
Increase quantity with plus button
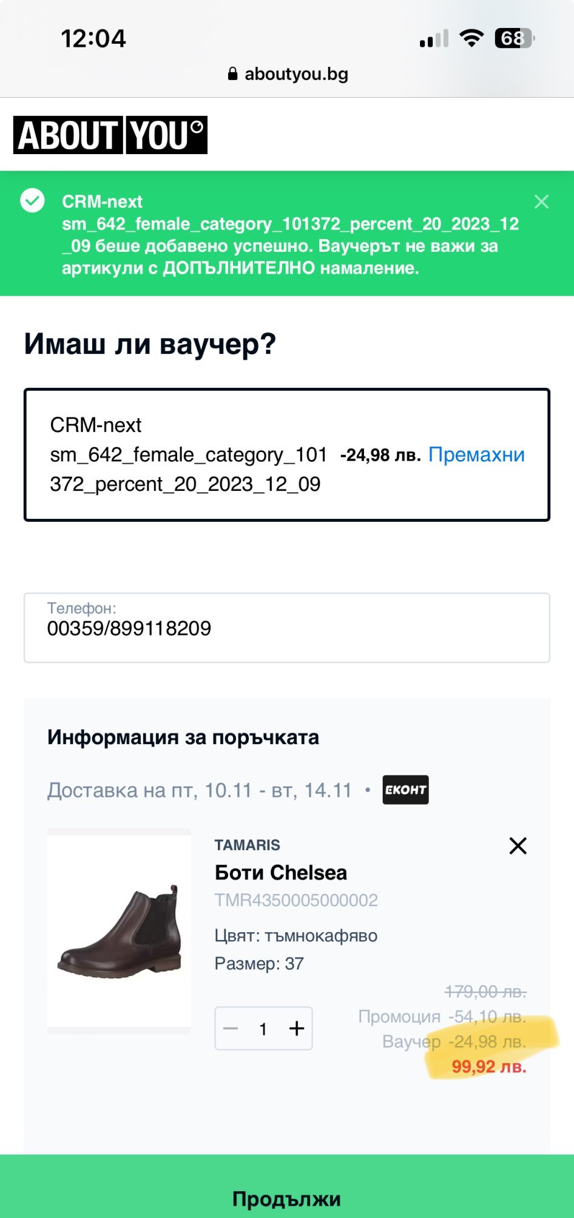(x=297, y=1029)
